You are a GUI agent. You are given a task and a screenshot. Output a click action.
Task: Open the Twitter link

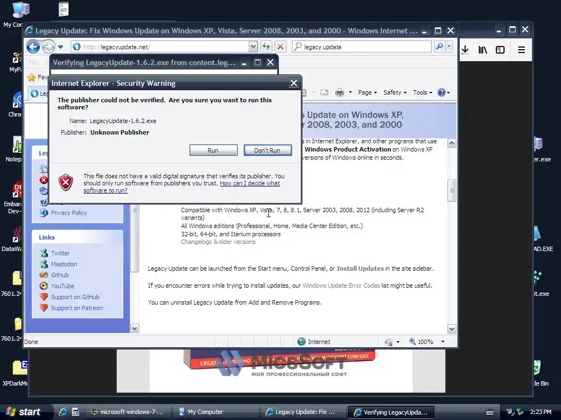click(60, 253)
